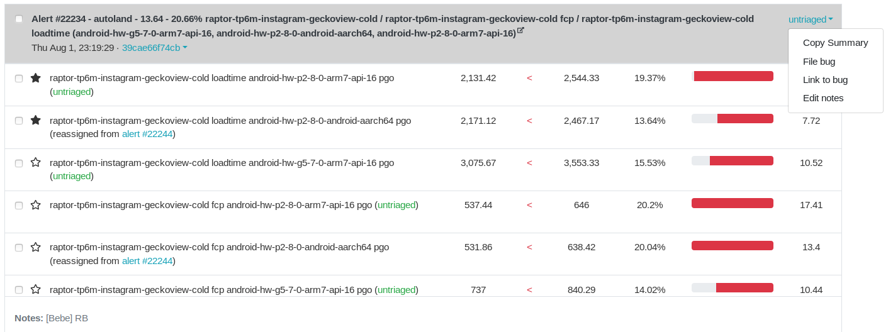Click the 13.64% magnitude bar
The height and width of the screenshot is (332, 893).
point(733,119)
